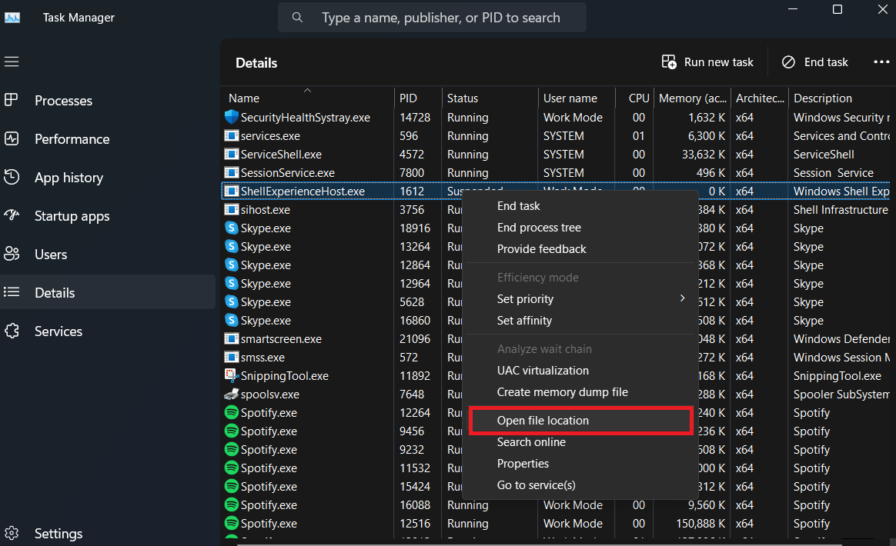Click the Details list icon
896x546 pixels.
(12, 292)
